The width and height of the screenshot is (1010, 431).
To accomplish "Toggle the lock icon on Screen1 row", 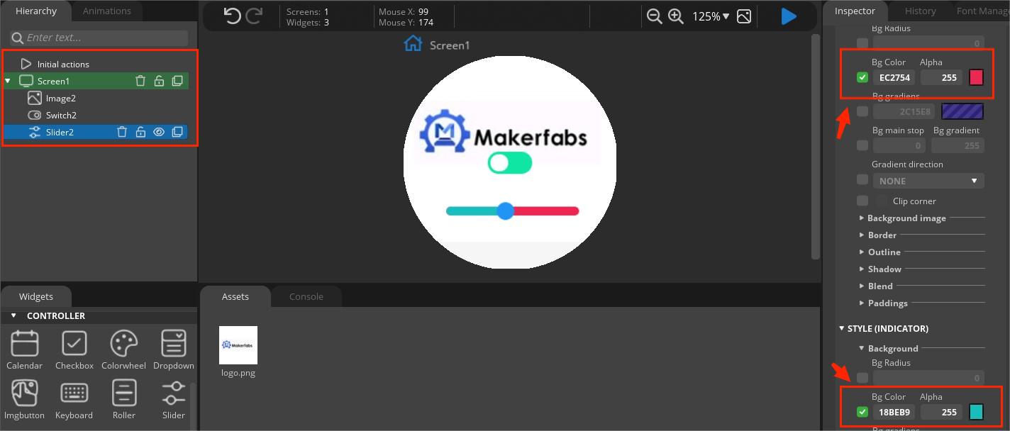I will click(x=159, y=81).
